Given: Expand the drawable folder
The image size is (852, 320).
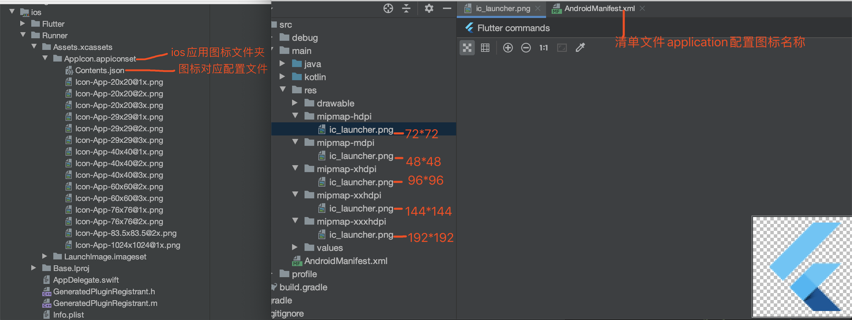Looking at the screenshot, I should point(294,103).
